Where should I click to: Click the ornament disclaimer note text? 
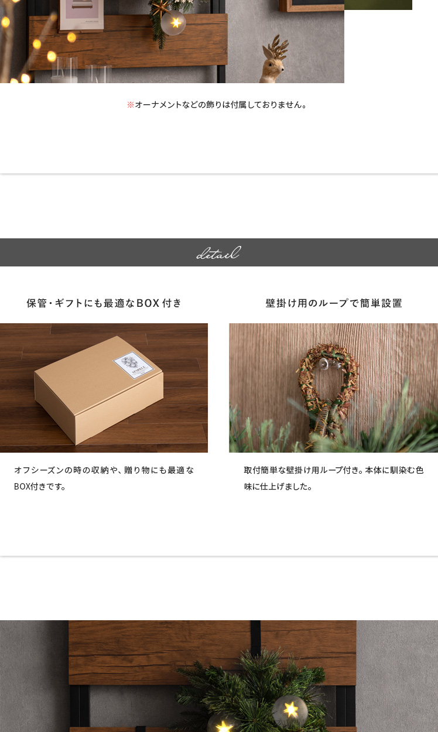click(x=217, y=105)
